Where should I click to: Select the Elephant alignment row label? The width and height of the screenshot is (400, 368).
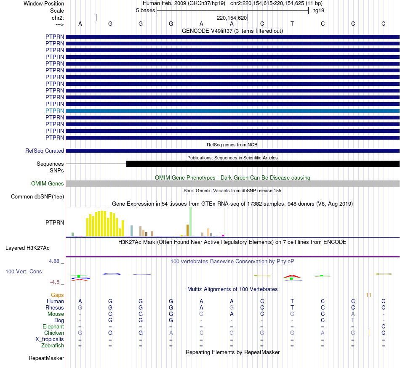point(53,326)
